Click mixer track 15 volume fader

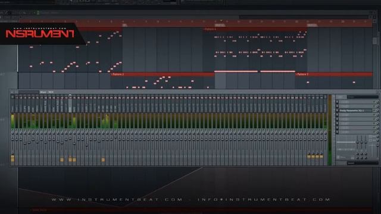[x=74, y=144]
